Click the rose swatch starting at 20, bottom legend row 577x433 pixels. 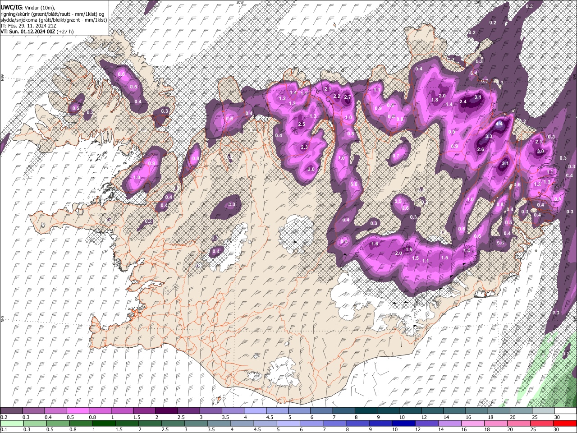(519, 423)
